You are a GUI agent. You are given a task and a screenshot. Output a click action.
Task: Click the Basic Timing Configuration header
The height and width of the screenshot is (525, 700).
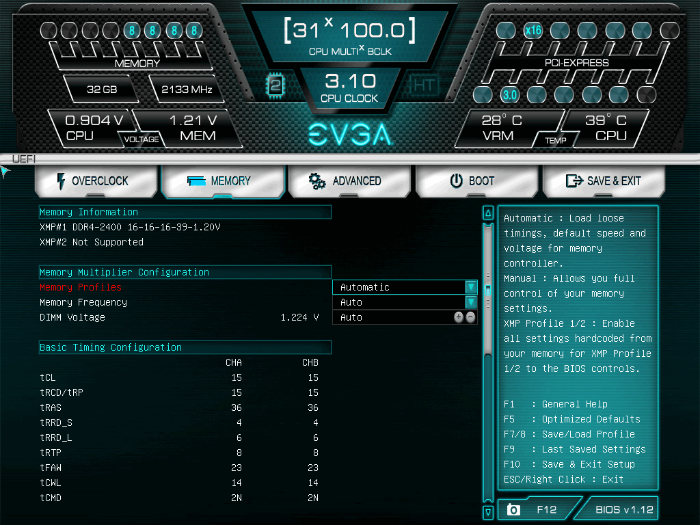pyautogui.click(x=185, y=347)
